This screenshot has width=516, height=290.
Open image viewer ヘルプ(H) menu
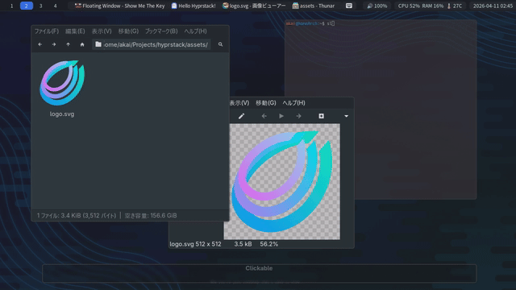pyautogui.click(x=293, y=103)
